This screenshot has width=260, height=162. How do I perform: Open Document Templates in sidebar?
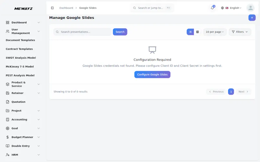coord(20,40)
